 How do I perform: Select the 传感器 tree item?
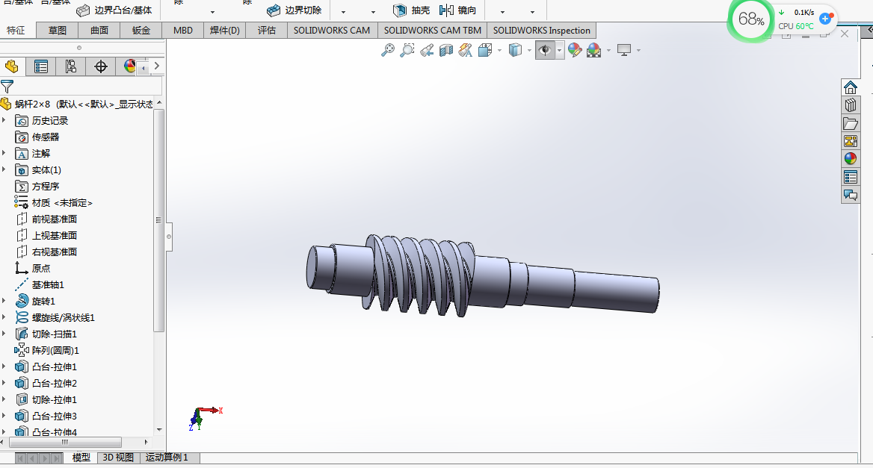(37, 137)
